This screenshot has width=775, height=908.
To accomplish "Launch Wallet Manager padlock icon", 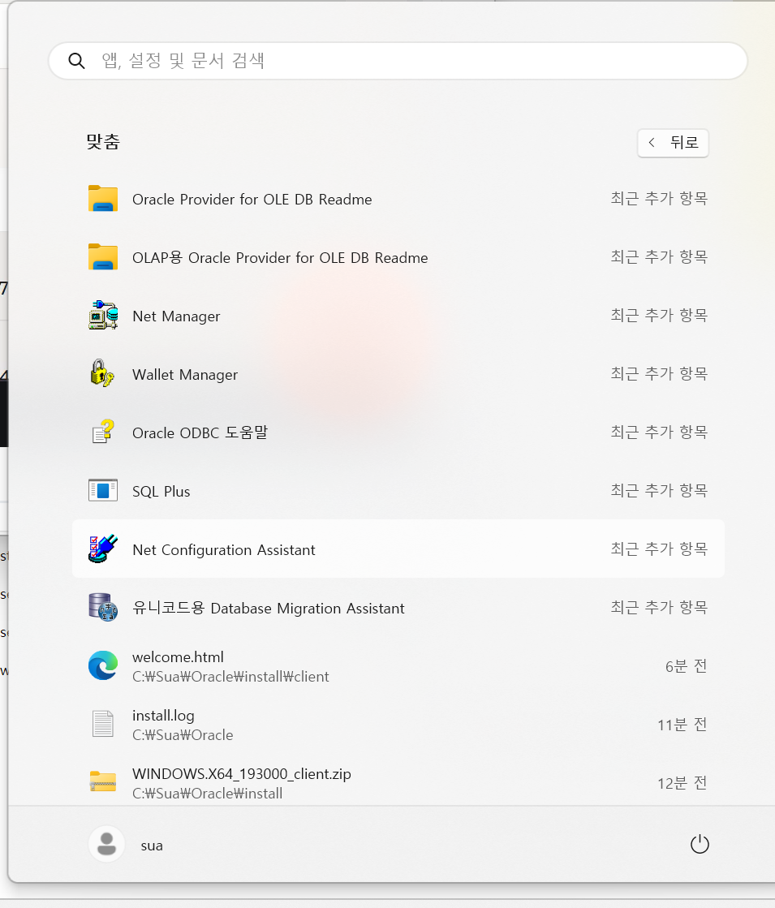I will (x=103, y=373).
